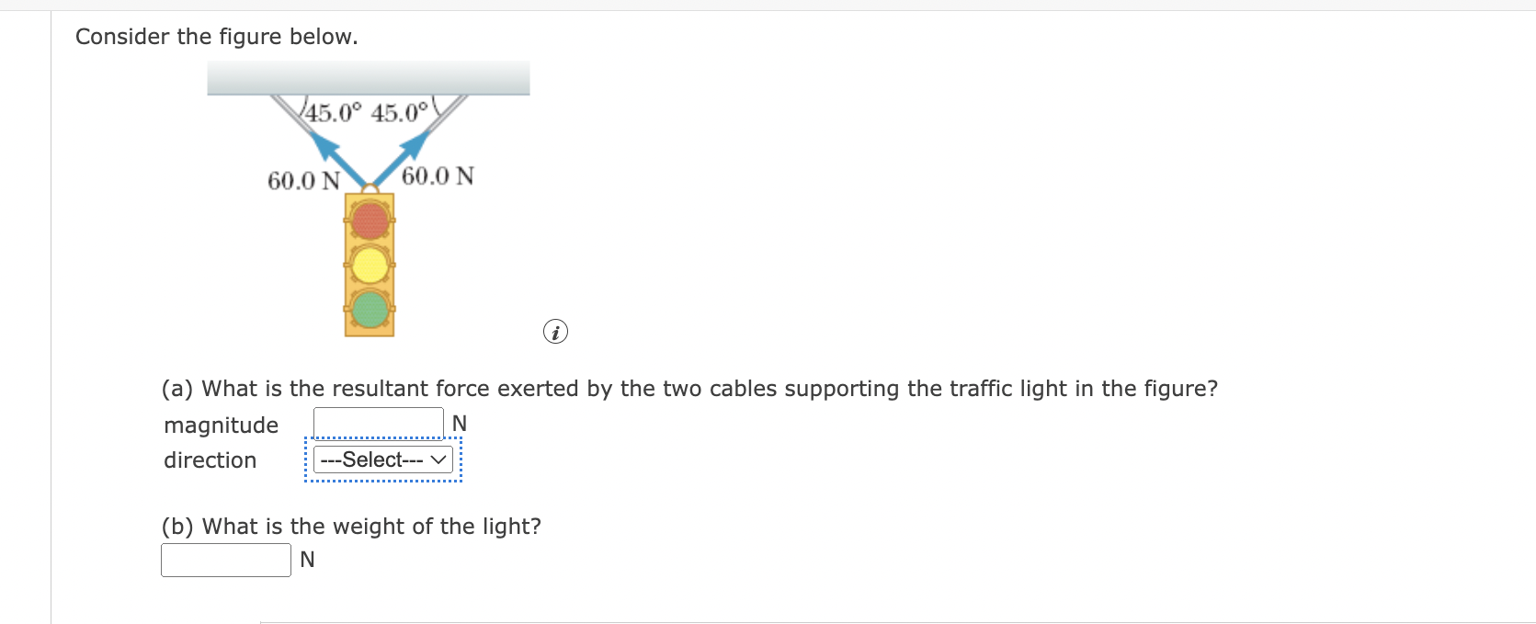Expand the ---Select--- combo box arrow
This screenshot has width=1536, height=624.
[x=438, y=459]
